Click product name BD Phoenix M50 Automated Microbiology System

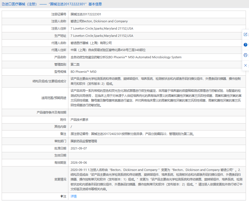[126, 57]
